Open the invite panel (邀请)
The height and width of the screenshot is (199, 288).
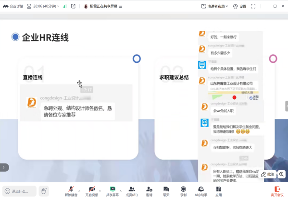[149, 191]
